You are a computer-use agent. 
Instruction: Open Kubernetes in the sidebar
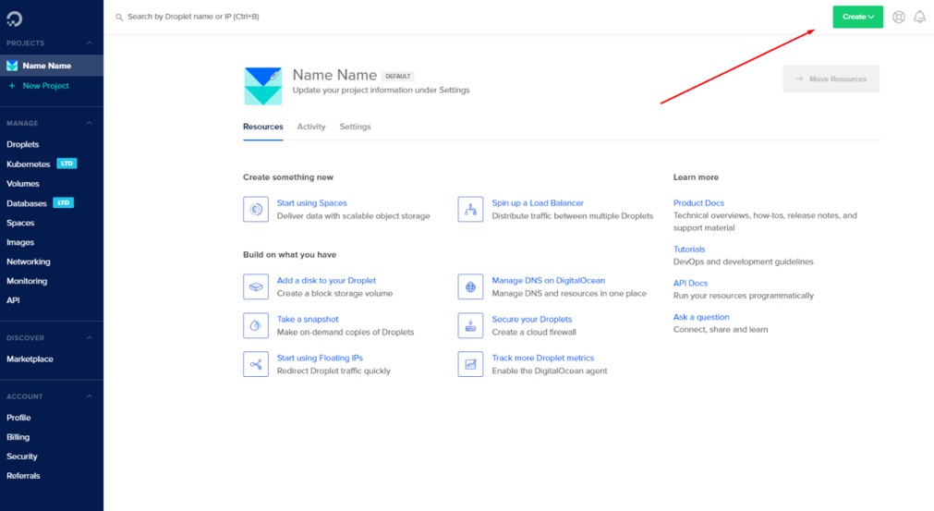[x=28, y=164]
